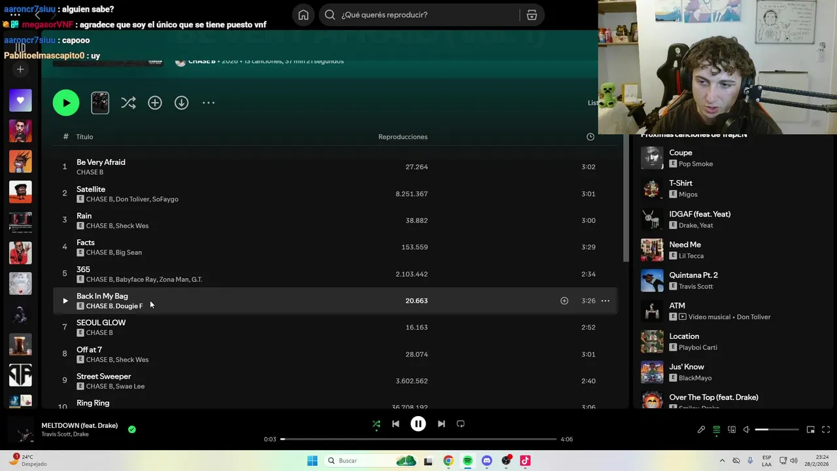Screen dimensions: 837x471
Task: Play 'Coupe' by Pop Smoke from queue
Action: [652, 158]
